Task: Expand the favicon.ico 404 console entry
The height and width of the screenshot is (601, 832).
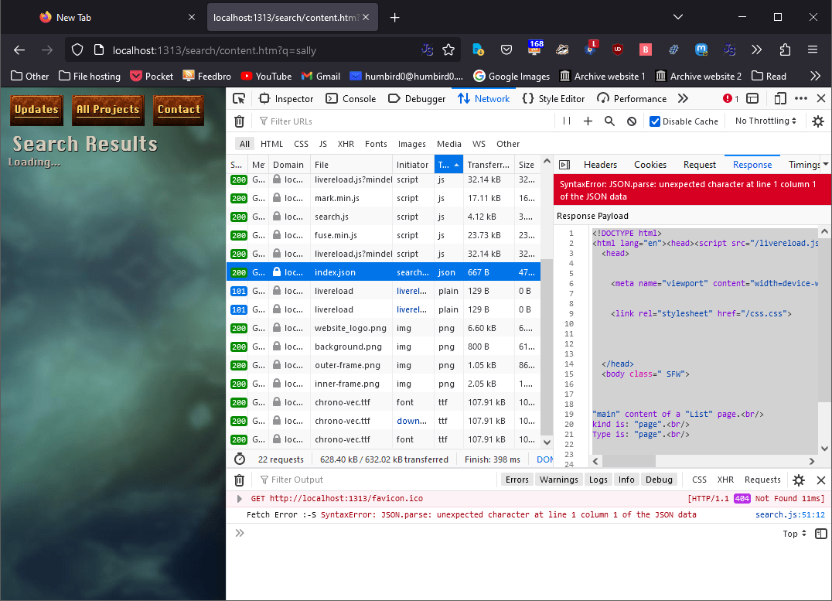Action: (x=239, y=499)
